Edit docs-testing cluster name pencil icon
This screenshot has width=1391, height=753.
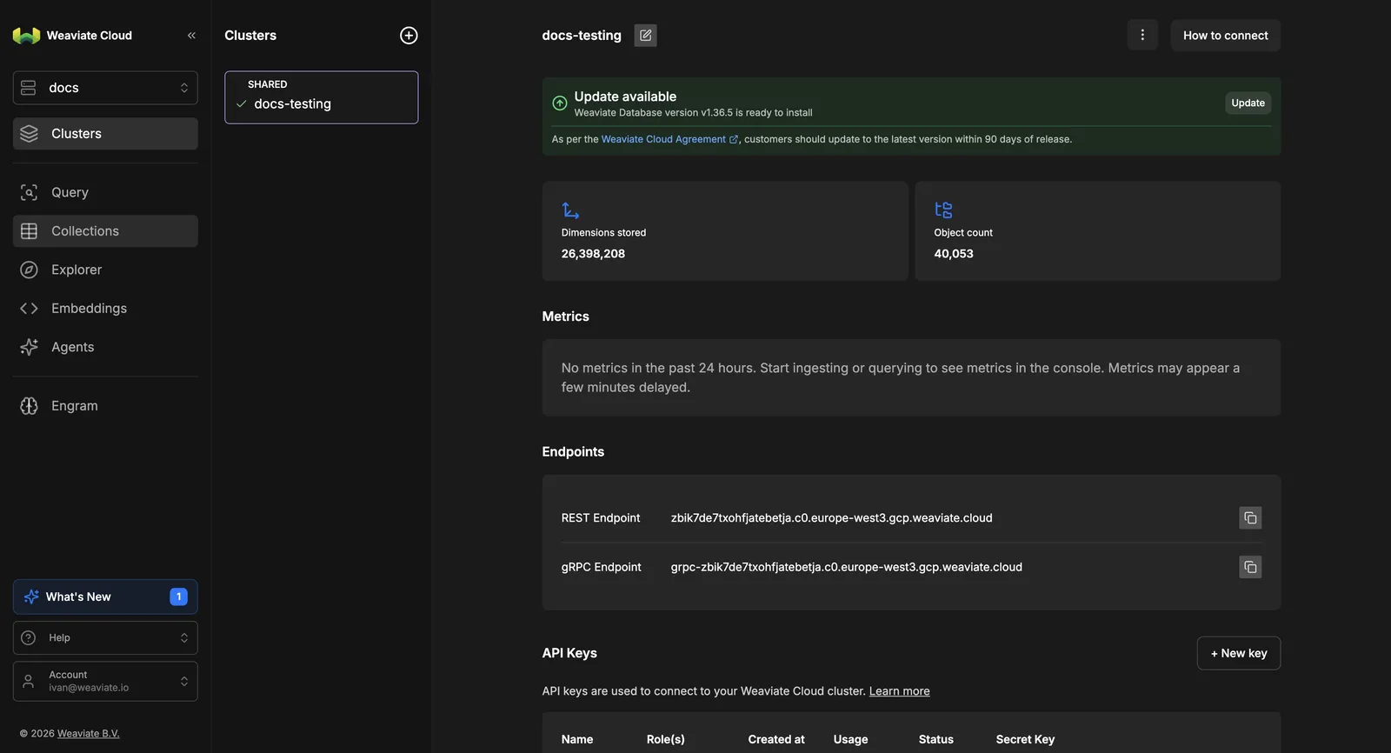coord(645,36)
